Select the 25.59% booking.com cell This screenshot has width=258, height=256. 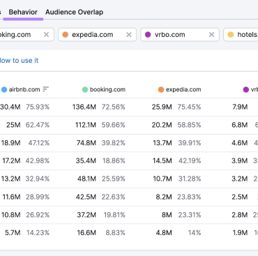[x=114, y=179]
